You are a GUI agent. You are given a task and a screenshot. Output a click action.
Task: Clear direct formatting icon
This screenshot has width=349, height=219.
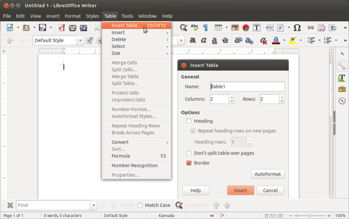(263, 41)
